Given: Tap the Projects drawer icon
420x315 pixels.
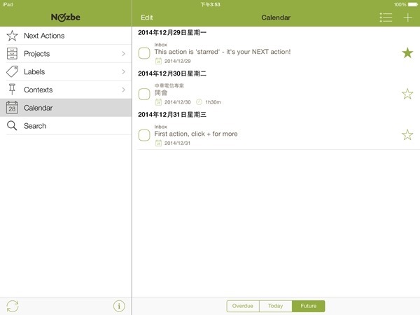Looking at the screenshot, I should click(12, 54).
